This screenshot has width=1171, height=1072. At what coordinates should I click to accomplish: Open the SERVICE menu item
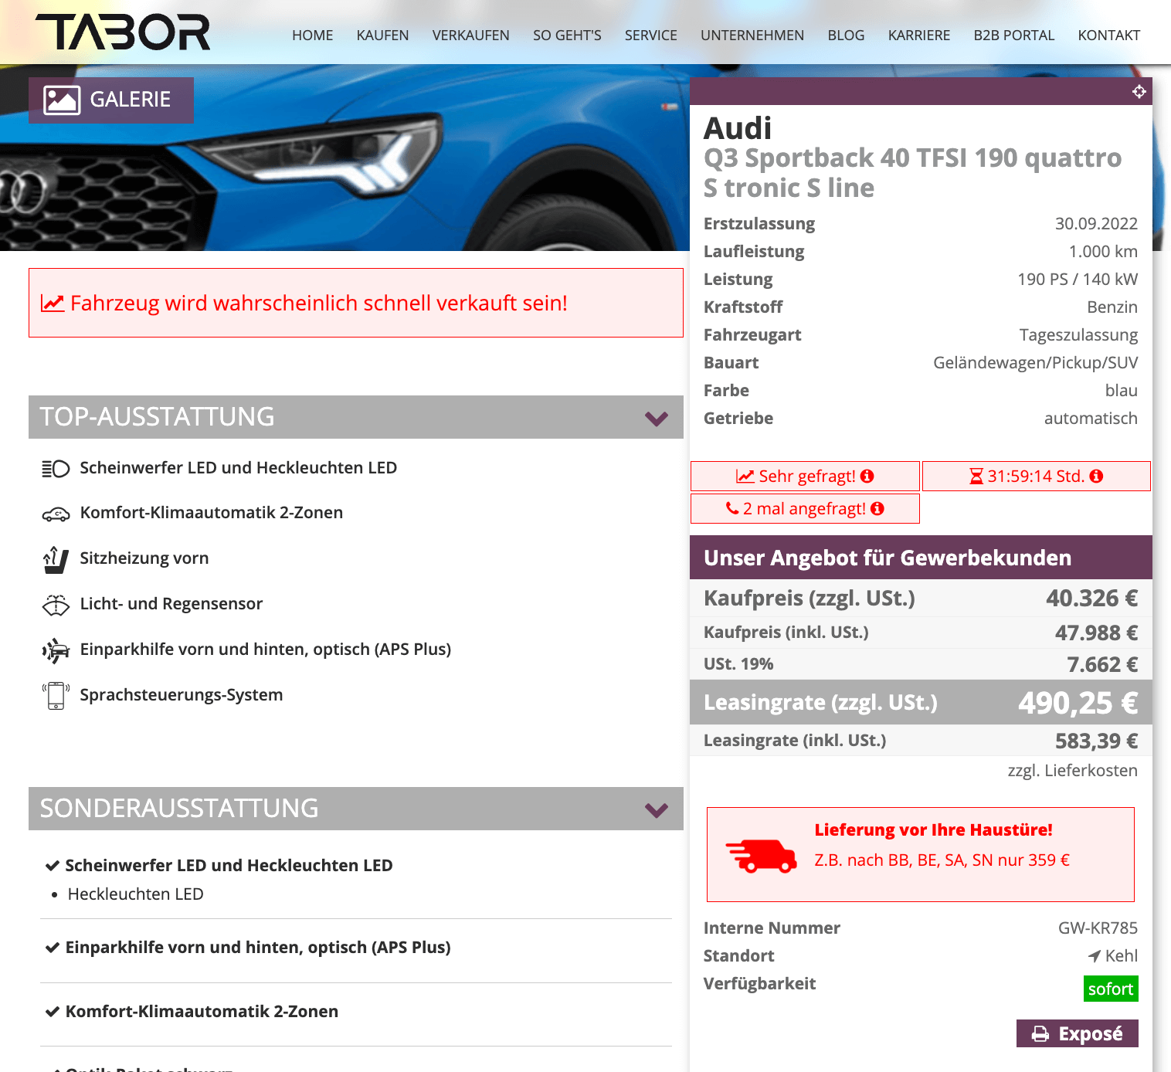coord(650,36)
